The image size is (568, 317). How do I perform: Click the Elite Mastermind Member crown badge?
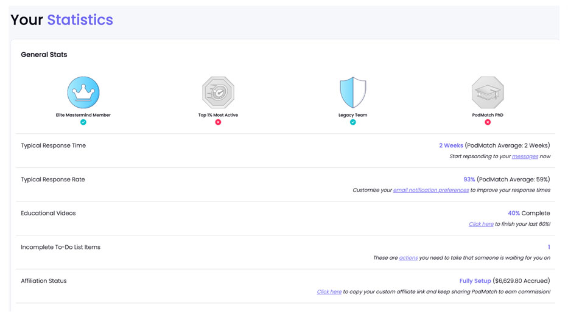point(83,92)
